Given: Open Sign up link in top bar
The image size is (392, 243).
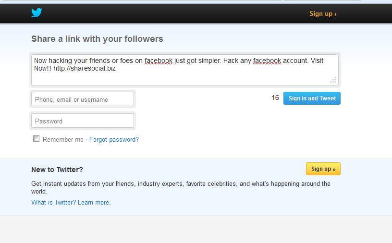Looking at the screenshot, I should [x=322, y=14].
